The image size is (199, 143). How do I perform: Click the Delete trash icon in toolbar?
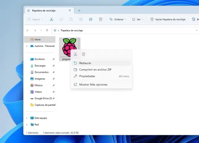click(100, 19)
